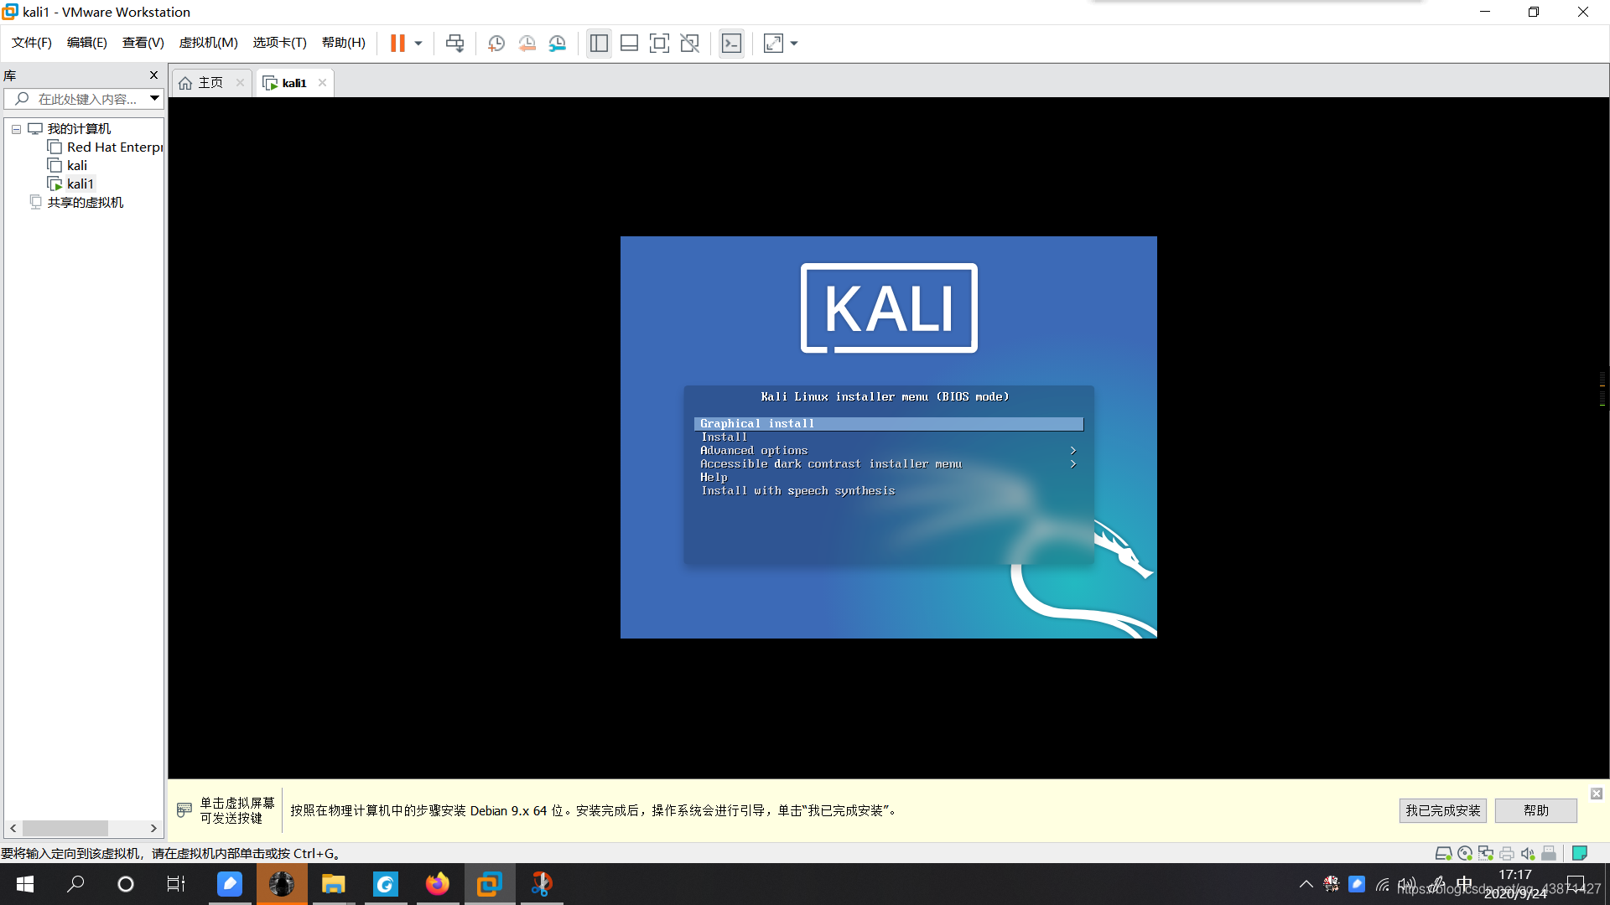Open the 查看(V) menu
The width and height of the screenshot is (1610, 905).
[x=143, y=43]
